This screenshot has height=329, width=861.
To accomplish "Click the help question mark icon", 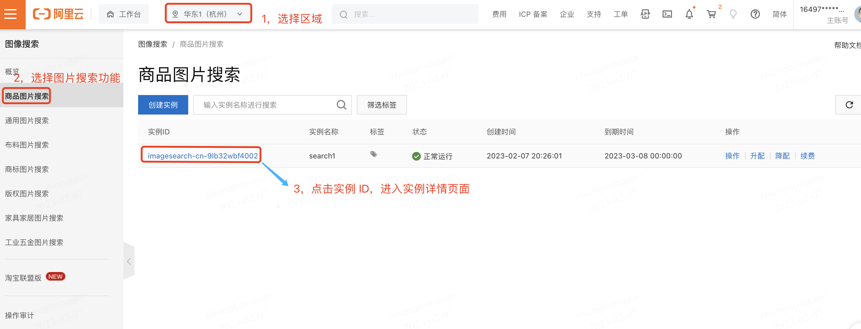I will (x=755, y=14).
